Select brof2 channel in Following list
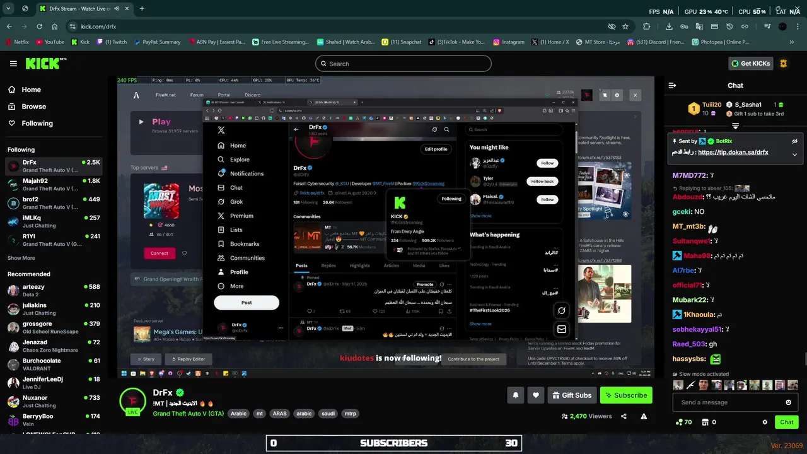This screenshot has height=454, width=807. (x=54, y=203)
